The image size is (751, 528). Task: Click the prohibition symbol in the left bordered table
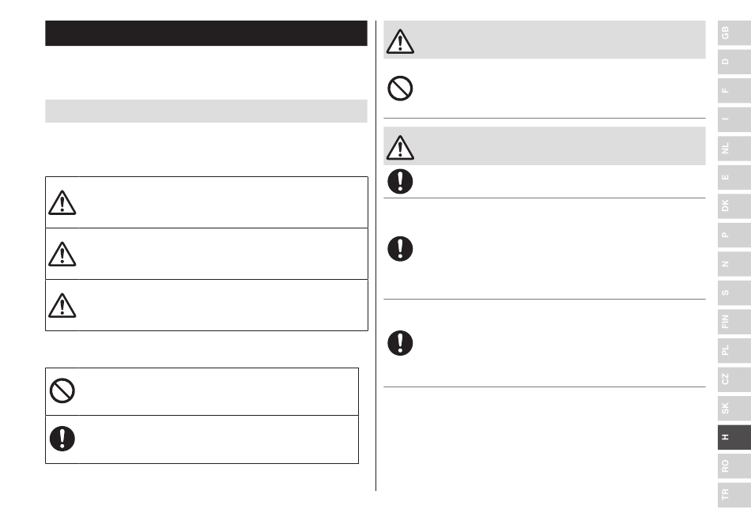62,390
